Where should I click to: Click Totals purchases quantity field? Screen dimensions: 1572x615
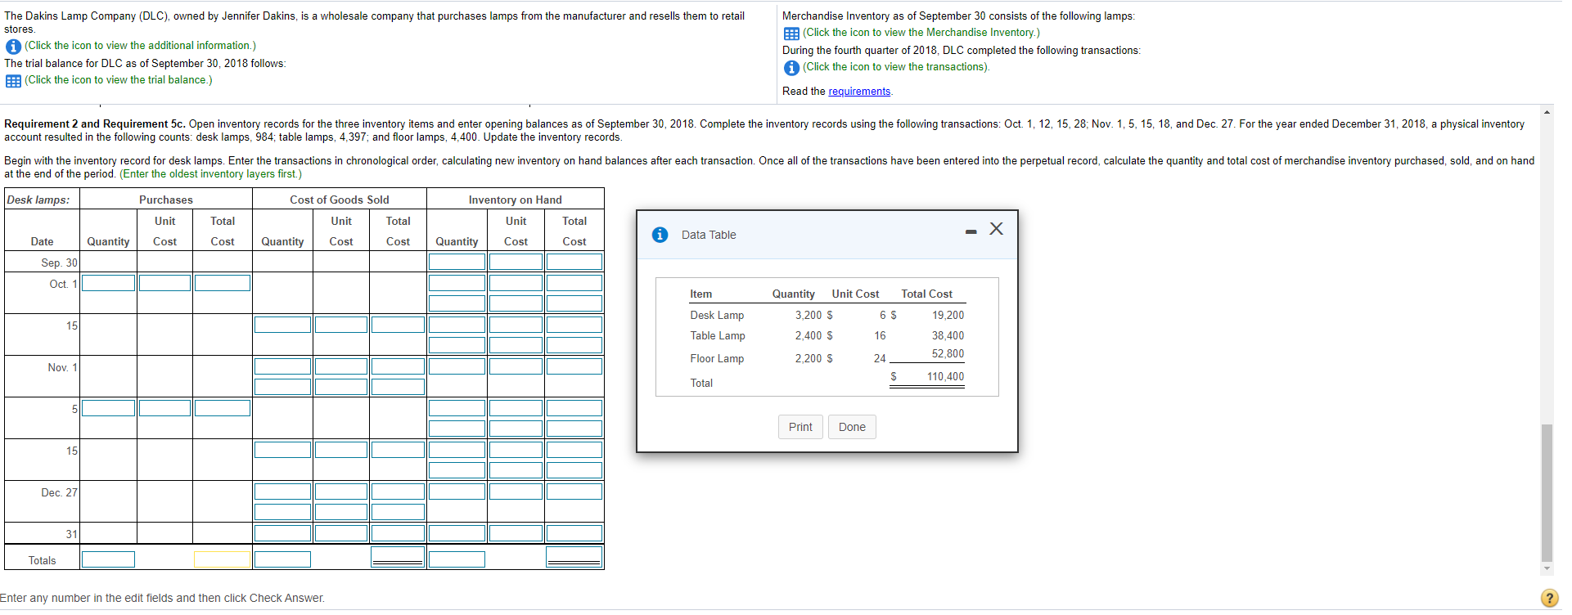(108, 559)
